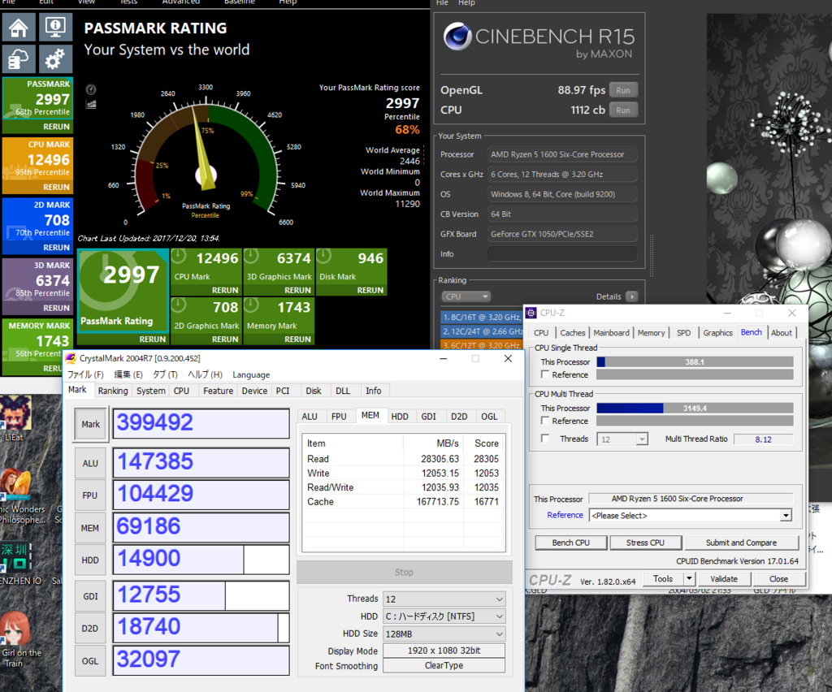Click the Cinebench Info input field
This screenshot has height=692, width=832.
562,254
